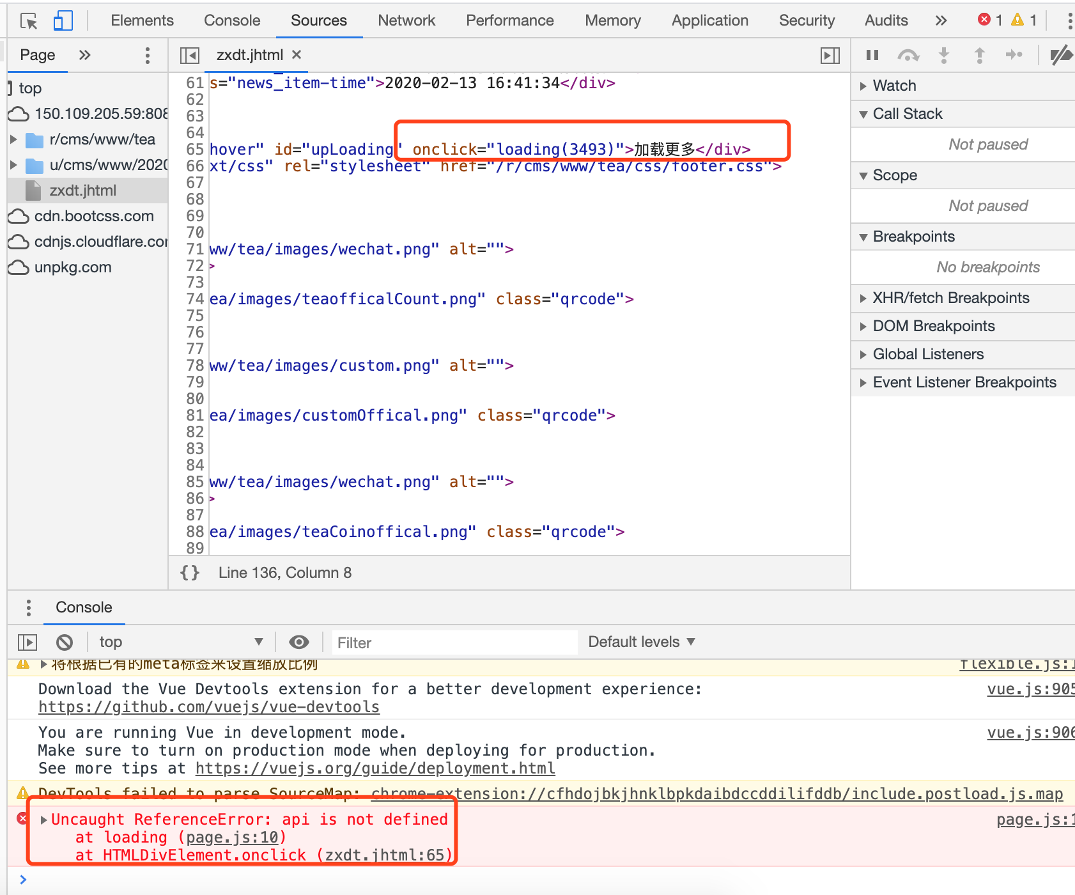Switch to the Network tab

406,20
